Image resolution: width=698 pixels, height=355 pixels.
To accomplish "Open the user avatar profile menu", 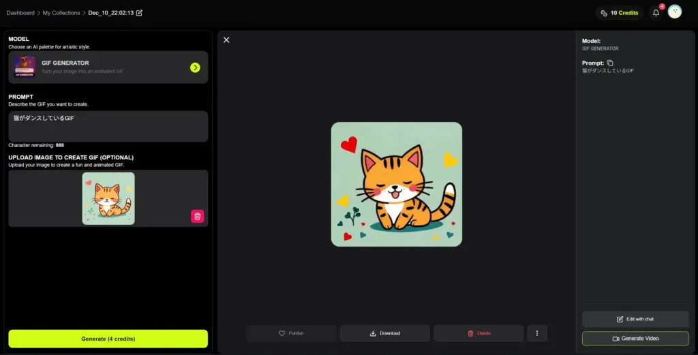I will (x=675, y=12).
